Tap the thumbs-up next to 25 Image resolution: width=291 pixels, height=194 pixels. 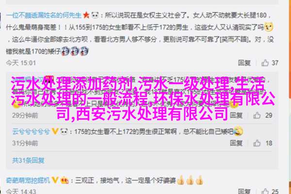tap(265, 191)
